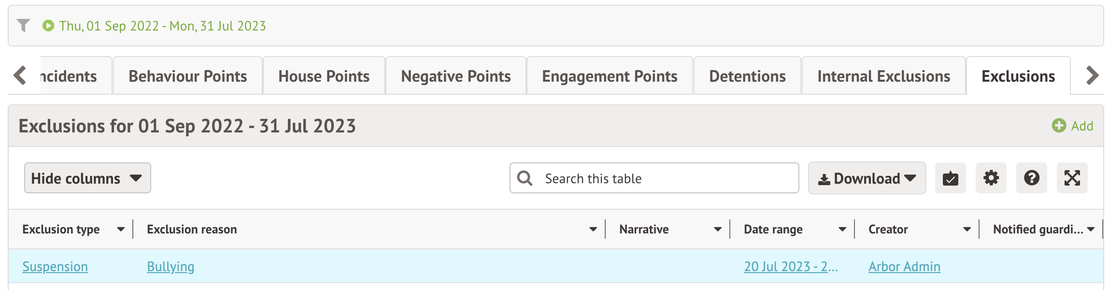The height and width of the screenshot is (290, 1109).
Task: Open the Behaviour Points tab
Action: (x=187, y=76)
